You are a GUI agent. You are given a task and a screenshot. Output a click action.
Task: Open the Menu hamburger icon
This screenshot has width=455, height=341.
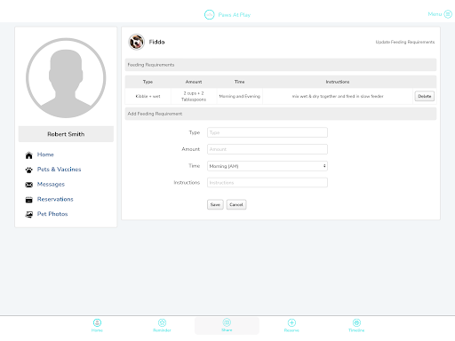point(448,14)
